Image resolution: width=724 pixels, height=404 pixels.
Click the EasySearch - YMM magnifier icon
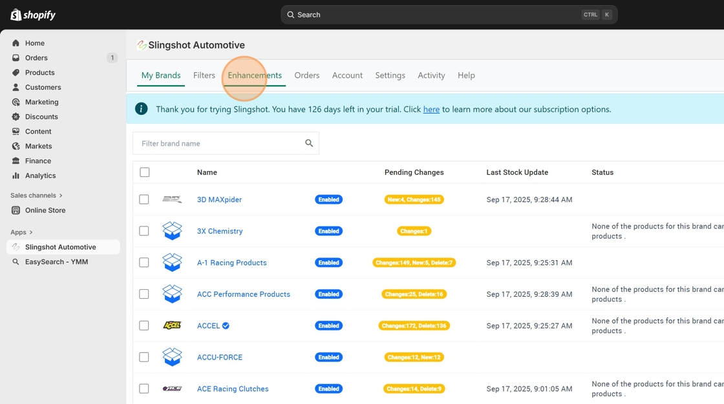(x=16, y=262)
